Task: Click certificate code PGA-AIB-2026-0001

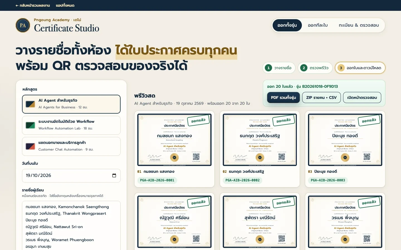Action: point(157,180)
